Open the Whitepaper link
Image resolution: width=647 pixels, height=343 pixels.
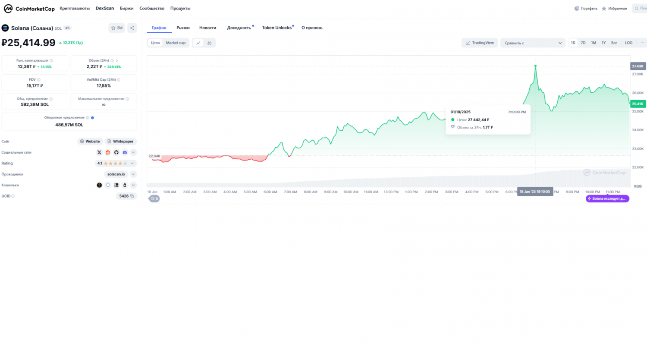121,142
